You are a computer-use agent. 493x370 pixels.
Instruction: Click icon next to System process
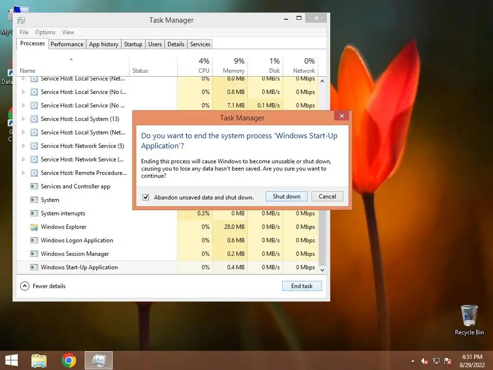click(34, 200)
